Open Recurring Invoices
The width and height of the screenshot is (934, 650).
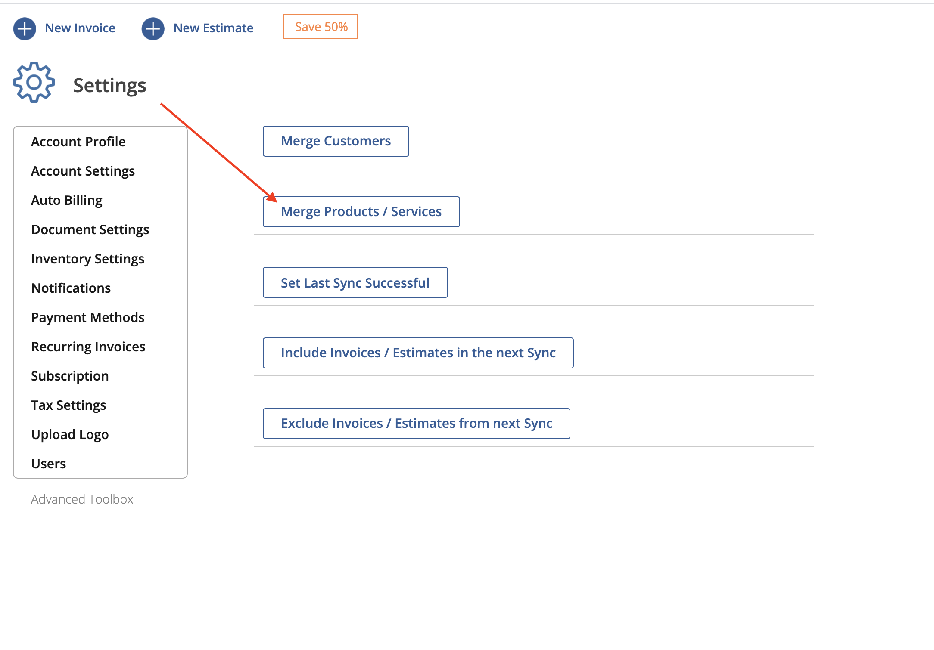[88, 346]
